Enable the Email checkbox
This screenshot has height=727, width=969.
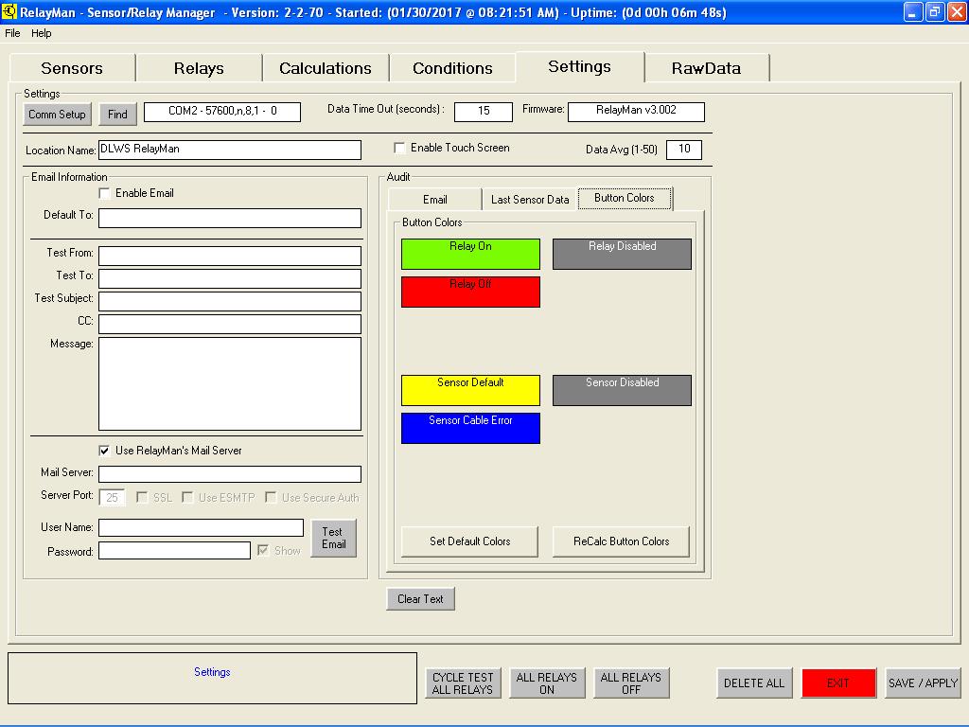click(105, 193)
